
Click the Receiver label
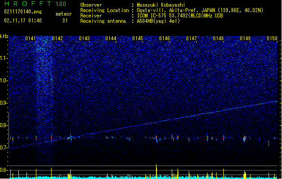pyautogui.click(x=91, y=16)
